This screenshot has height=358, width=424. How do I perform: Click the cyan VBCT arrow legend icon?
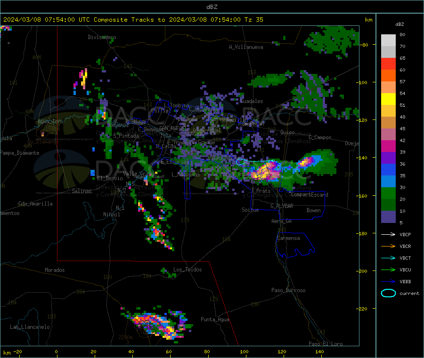[388, 258]
